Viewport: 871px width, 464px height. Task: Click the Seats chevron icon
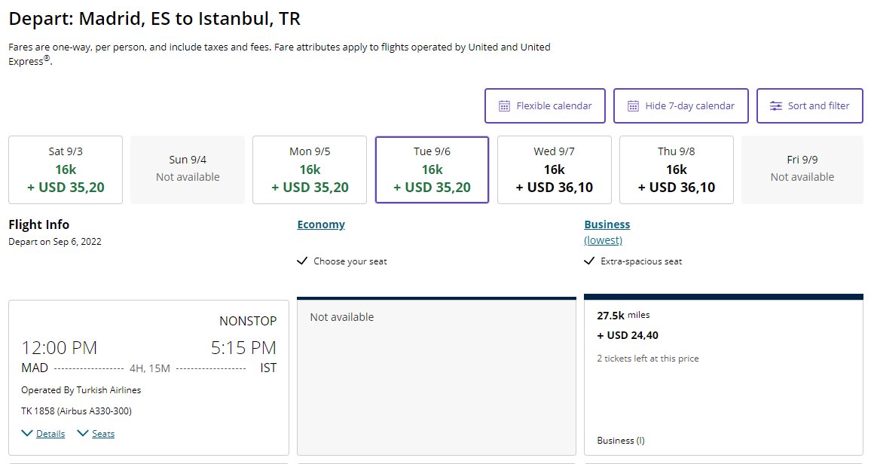pos(83,433)
